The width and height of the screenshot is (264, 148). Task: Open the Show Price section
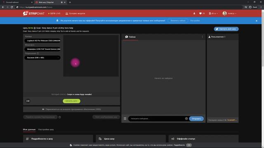tap(131, 139)
